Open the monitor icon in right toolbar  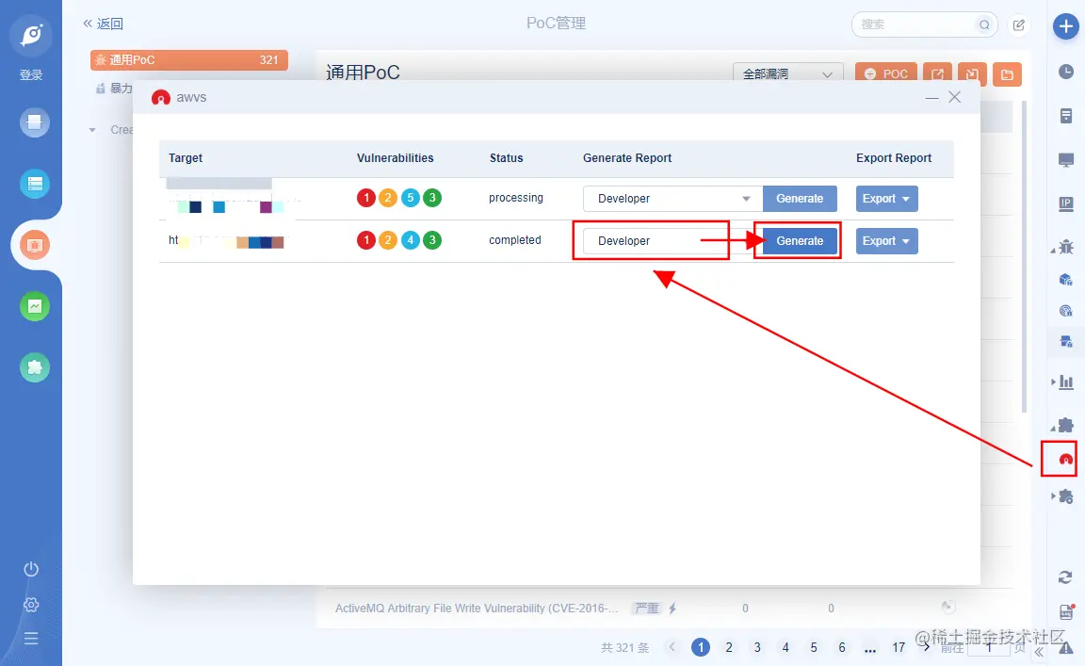1066,161
